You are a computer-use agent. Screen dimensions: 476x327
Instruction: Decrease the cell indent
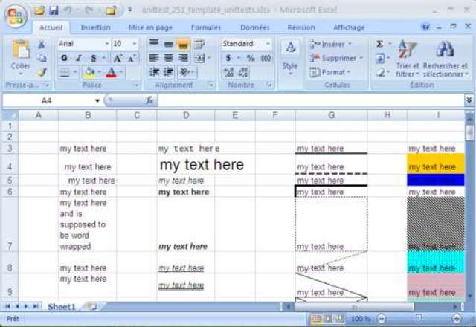click(x=154, y=72)
